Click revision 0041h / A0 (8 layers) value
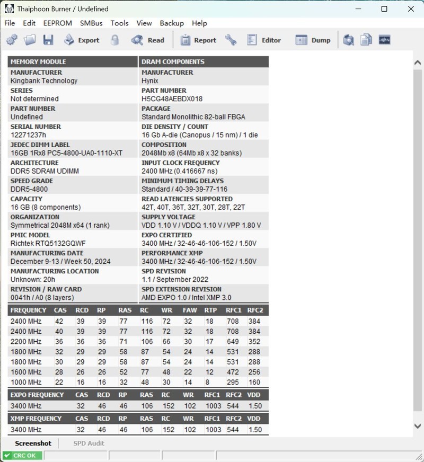The width and height of the screenshot is (424, 462). point(42,297)
